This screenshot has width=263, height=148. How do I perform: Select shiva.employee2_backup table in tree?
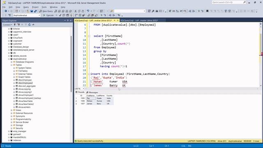tap(30, 98)
